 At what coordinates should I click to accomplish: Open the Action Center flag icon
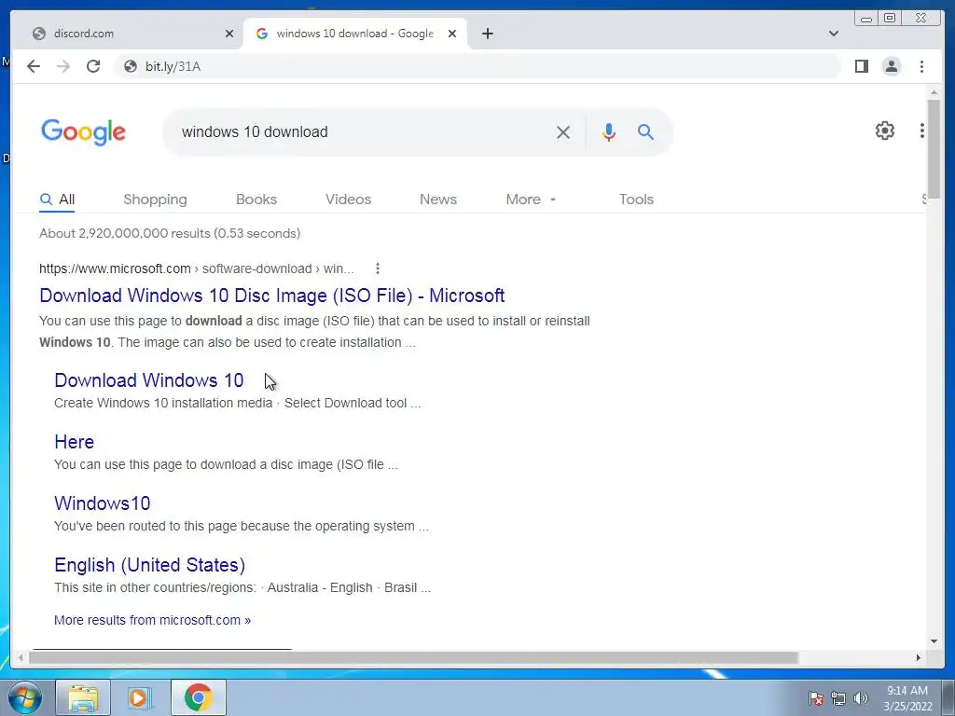(x=816, y=699)
